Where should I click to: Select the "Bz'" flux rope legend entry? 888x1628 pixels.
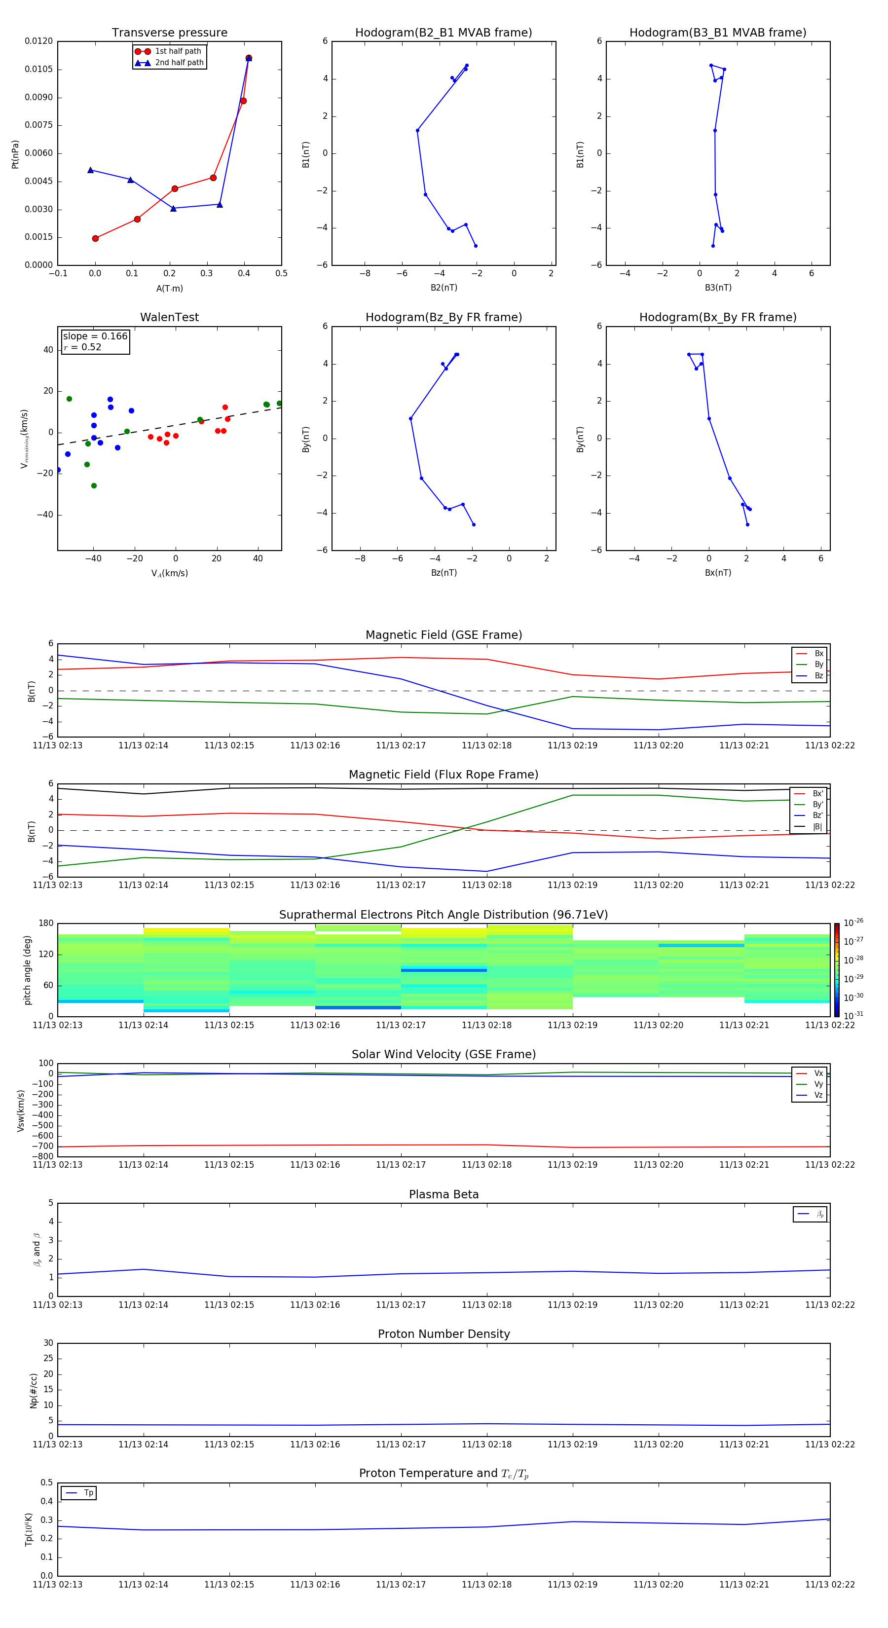click(x=809, y=815)
